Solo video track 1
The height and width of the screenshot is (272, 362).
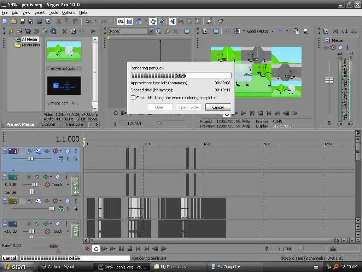click(x=76, y=151)
